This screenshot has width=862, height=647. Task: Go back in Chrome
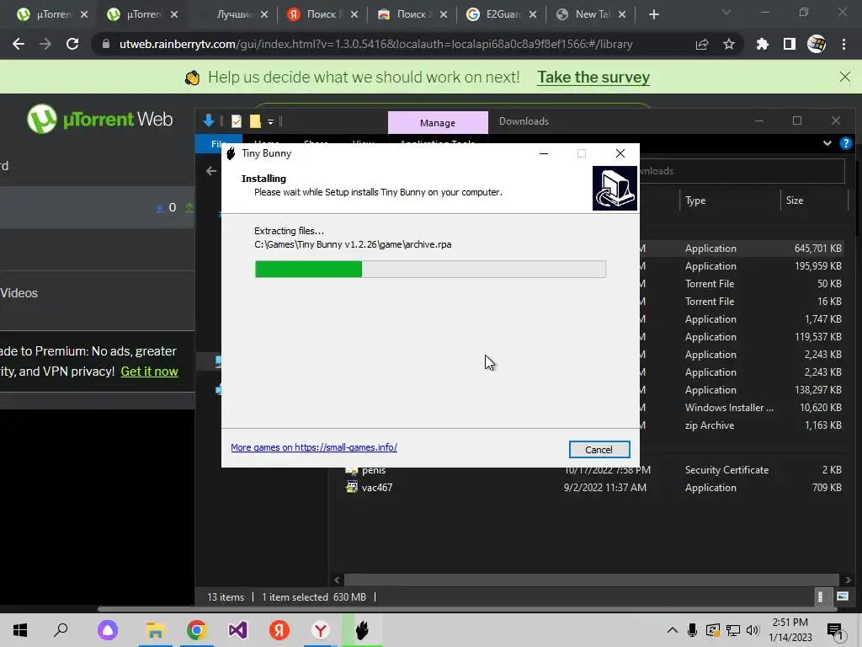point(19,44)
